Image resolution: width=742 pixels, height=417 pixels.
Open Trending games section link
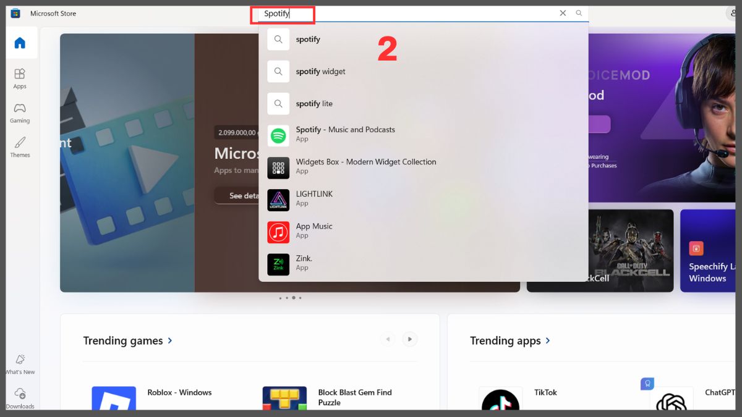(127, 341)
